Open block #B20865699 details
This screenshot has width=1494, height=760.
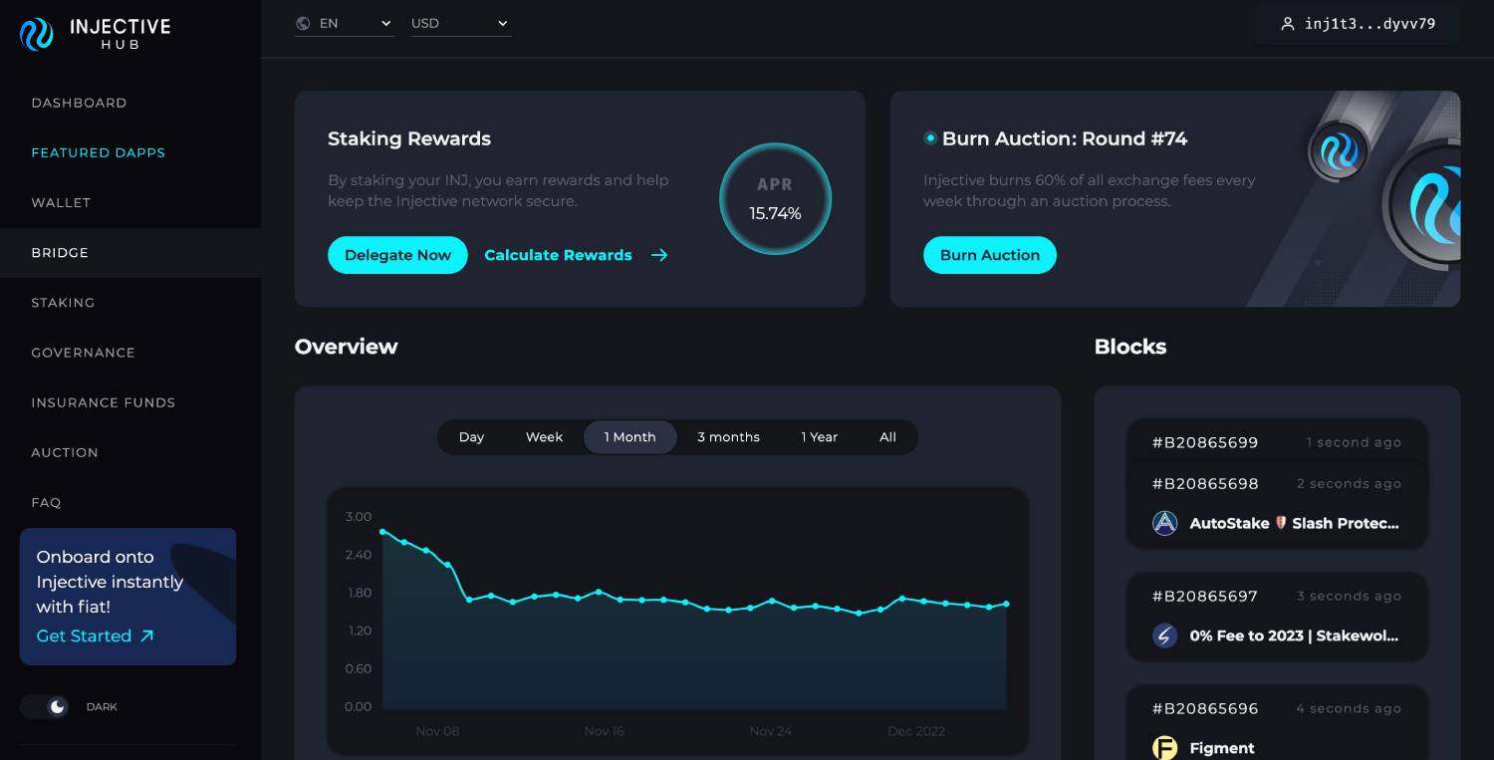[x=1205, y=441]
